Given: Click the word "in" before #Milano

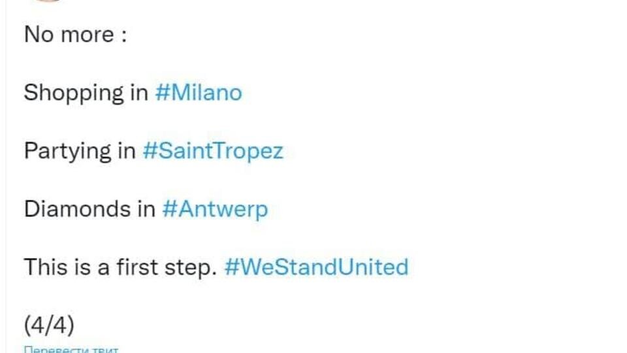Looking at the screenshot, I should point(139,92).
